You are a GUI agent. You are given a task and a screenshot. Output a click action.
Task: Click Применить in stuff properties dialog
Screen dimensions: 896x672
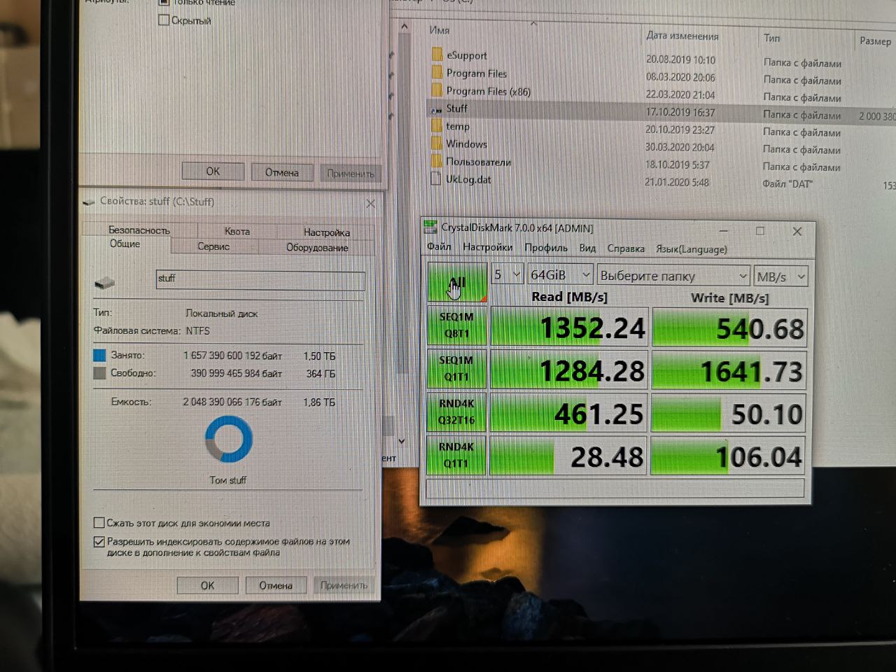[344, 585]
